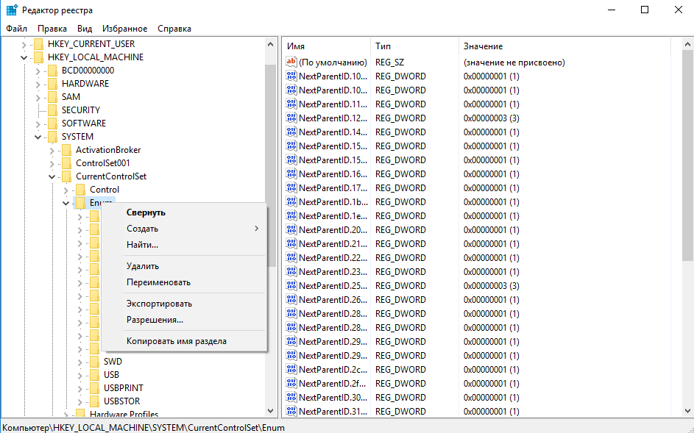Open the Создать submenu
This screenshot has height=433, width=694.
click(143, 229)
